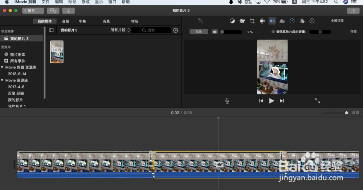Open the 修改 menu
The height and width of the screenshot is (190, 363).
tap(86, 2)
